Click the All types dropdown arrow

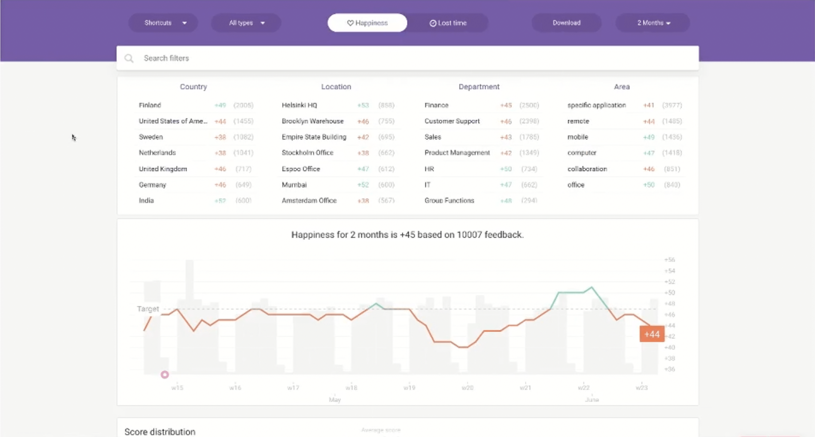263,23
